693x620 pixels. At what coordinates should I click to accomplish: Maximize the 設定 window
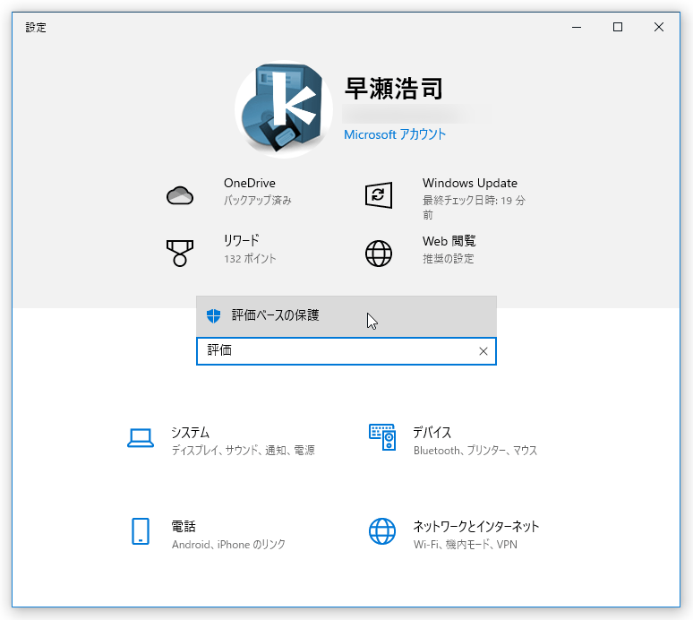point(618,28)
